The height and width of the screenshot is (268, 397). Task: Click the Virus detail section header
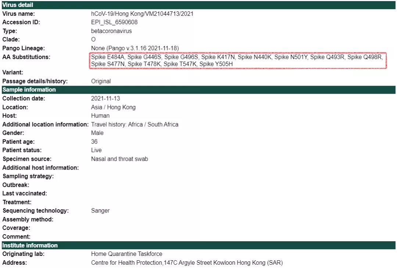pos(198,5)
